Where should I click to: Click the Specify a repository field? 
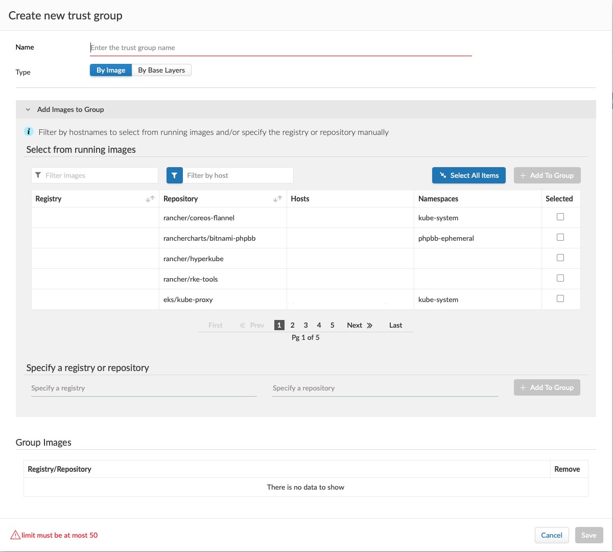385,388
